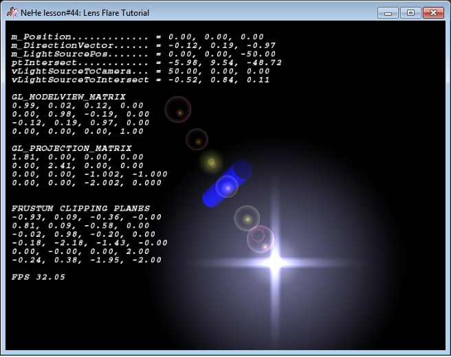Click the NeHe application icon in title bar
This screenshot has width=451, height=357.
12,13
